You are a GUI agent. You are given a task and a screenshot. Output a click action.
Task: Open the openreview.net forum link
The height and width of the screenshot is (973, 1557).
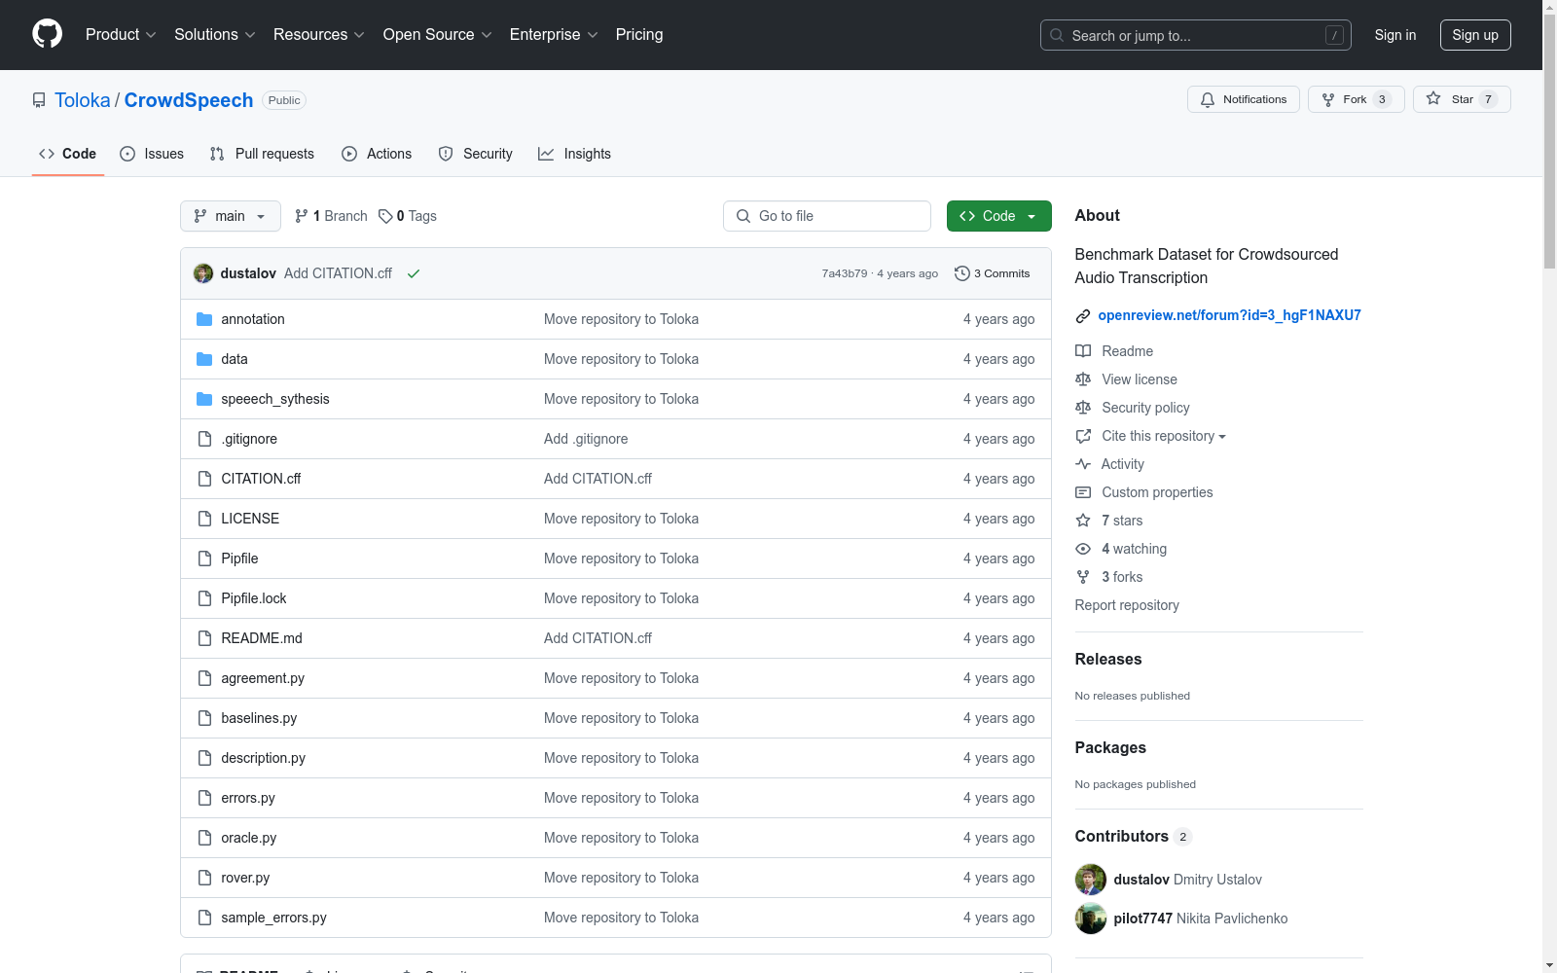click(x=1229, y=315)
